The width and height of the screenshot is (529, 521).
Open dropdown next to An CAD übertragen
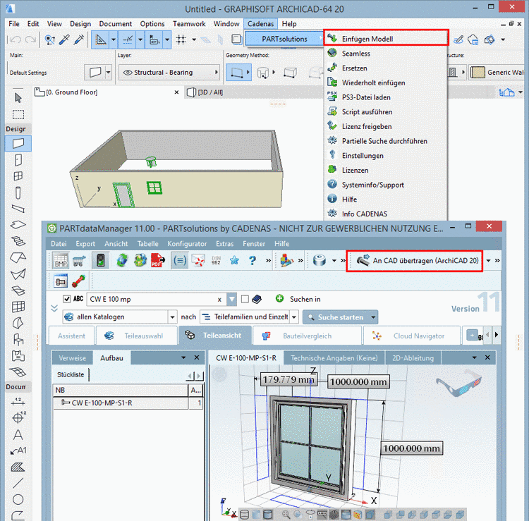pos(488,260)
